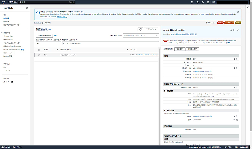Viewport: 252px width, 149px height.
Task: Open Partners external link in sidebar
Action: point(8,82)
